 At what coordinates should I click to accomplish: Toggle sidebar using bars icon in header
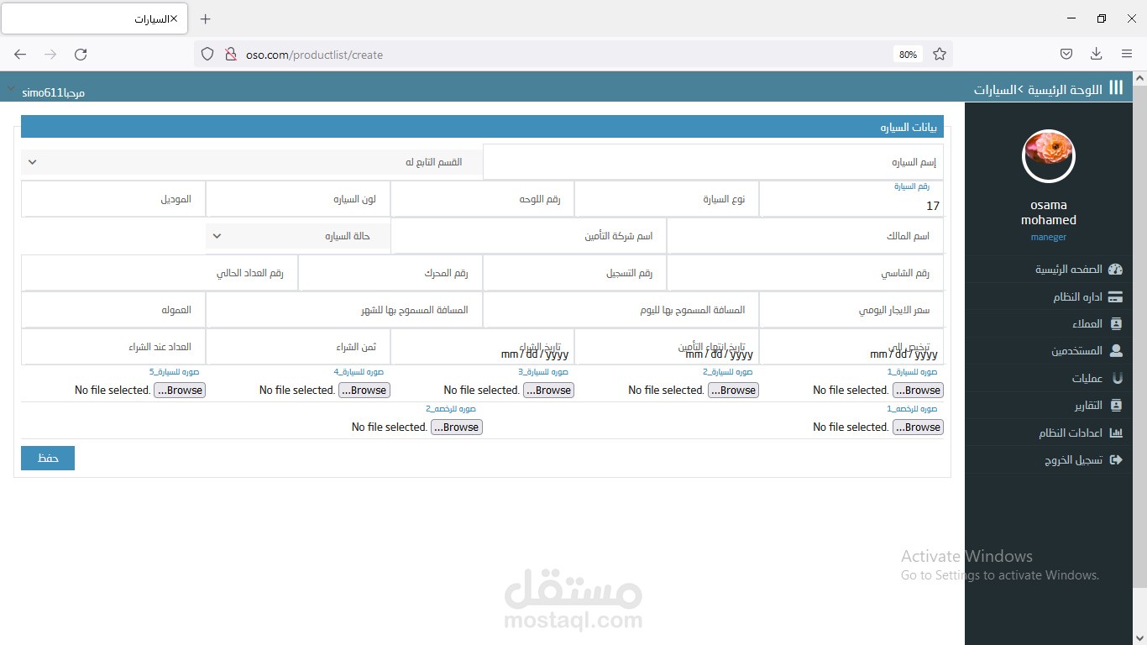[x=1116, y=87]
